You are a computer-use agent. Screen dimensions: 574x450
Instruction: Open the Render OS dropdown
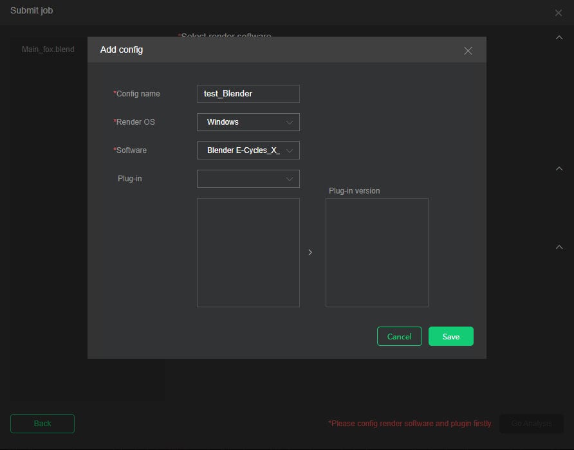(x=248, y=122)
